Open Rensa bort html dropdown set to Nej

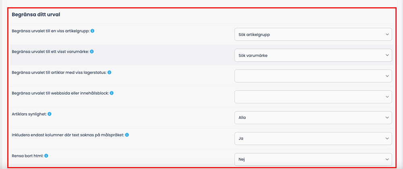[x=313, y=159]
